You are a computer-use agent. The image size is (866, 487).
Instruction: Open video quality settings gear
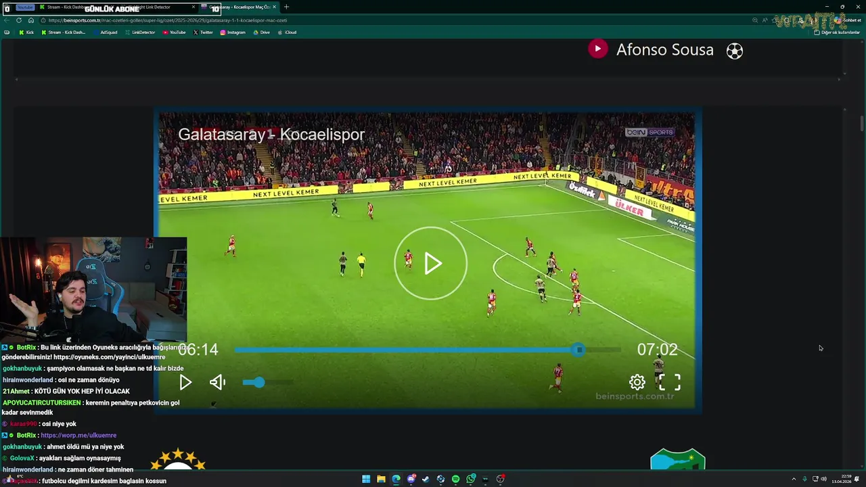click(637, 382)
